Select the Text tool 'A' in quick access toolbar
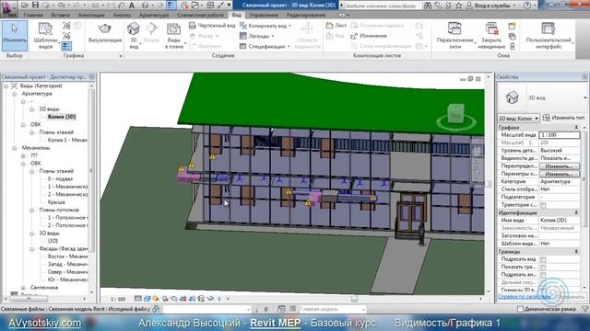Viewport: 590px width, 331px height. [132, 6]
